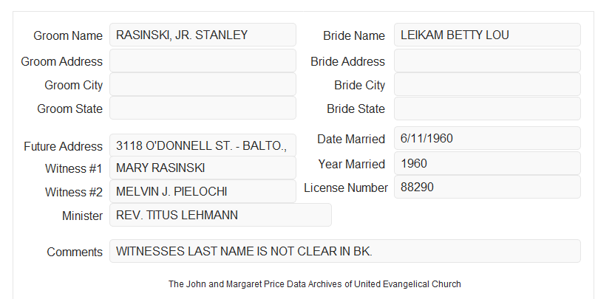
Task: Click the Date Married field showing 6/11/1960
Action: [487, 138]
